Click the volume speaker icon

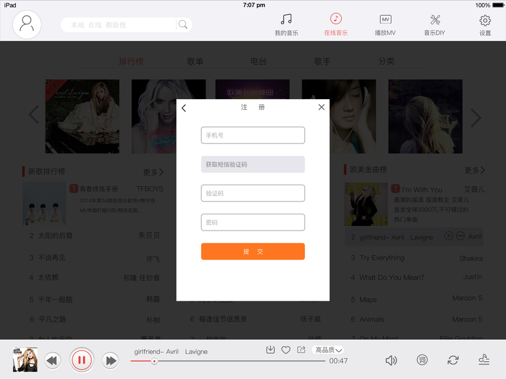click(391, 360)
